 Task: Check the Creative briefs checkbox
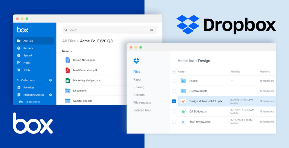pyautogui.click(x=174, y=91)
